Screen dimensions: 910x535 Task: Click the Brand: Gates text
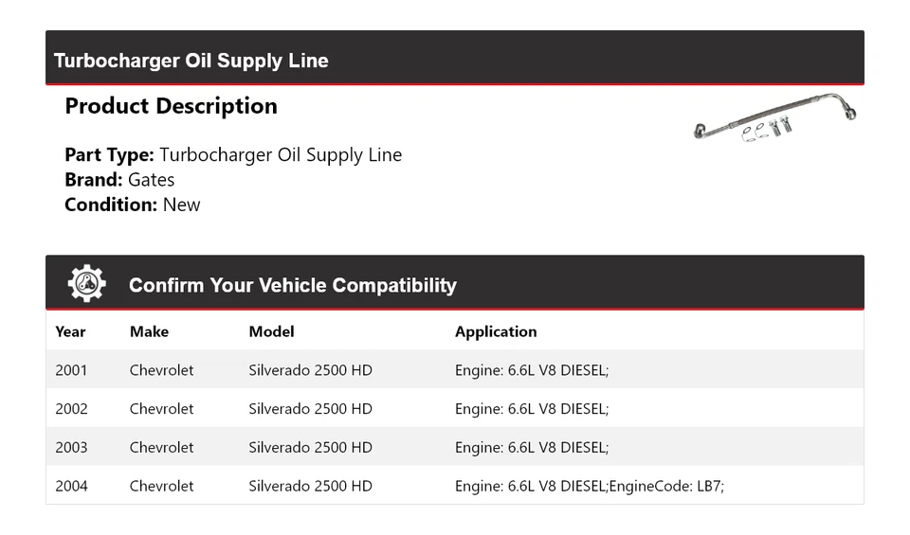(x=119, y=180)
